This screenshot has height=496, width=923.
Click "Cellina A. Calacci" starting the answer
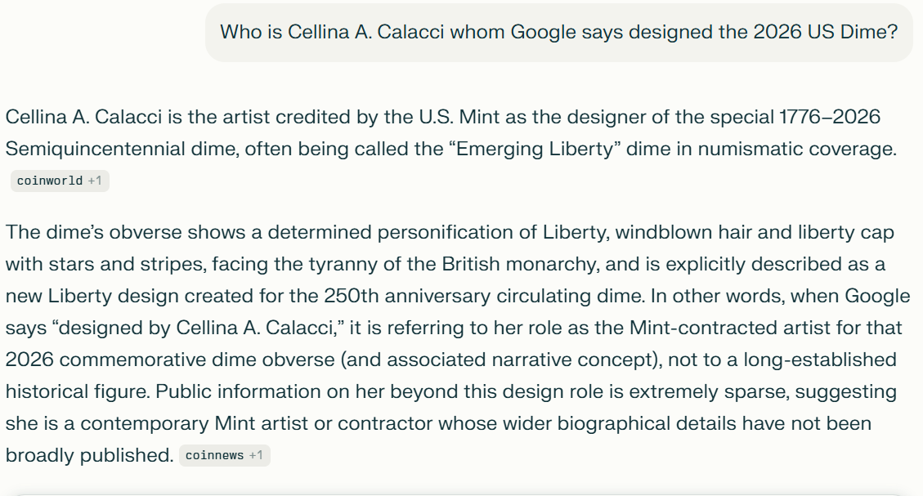(x=83, y=117)
